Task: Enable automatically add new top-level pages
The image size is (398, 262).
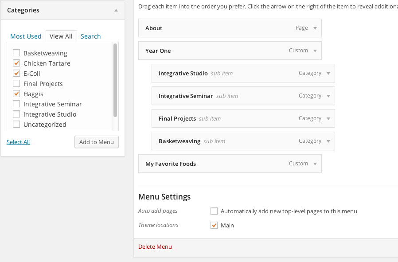Action: (x=214, y=211)
